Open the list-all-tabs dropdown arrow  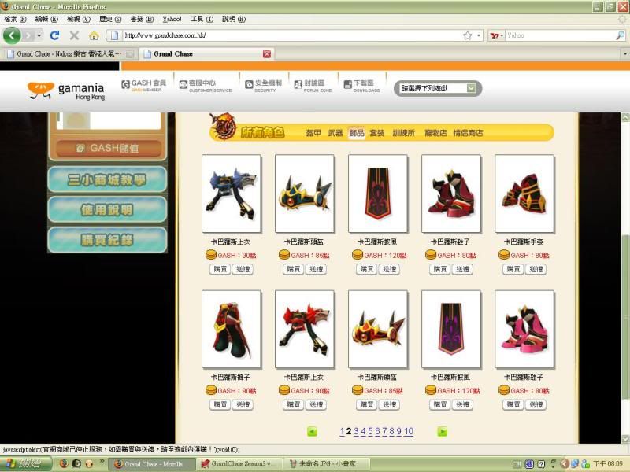coord(624,53)
